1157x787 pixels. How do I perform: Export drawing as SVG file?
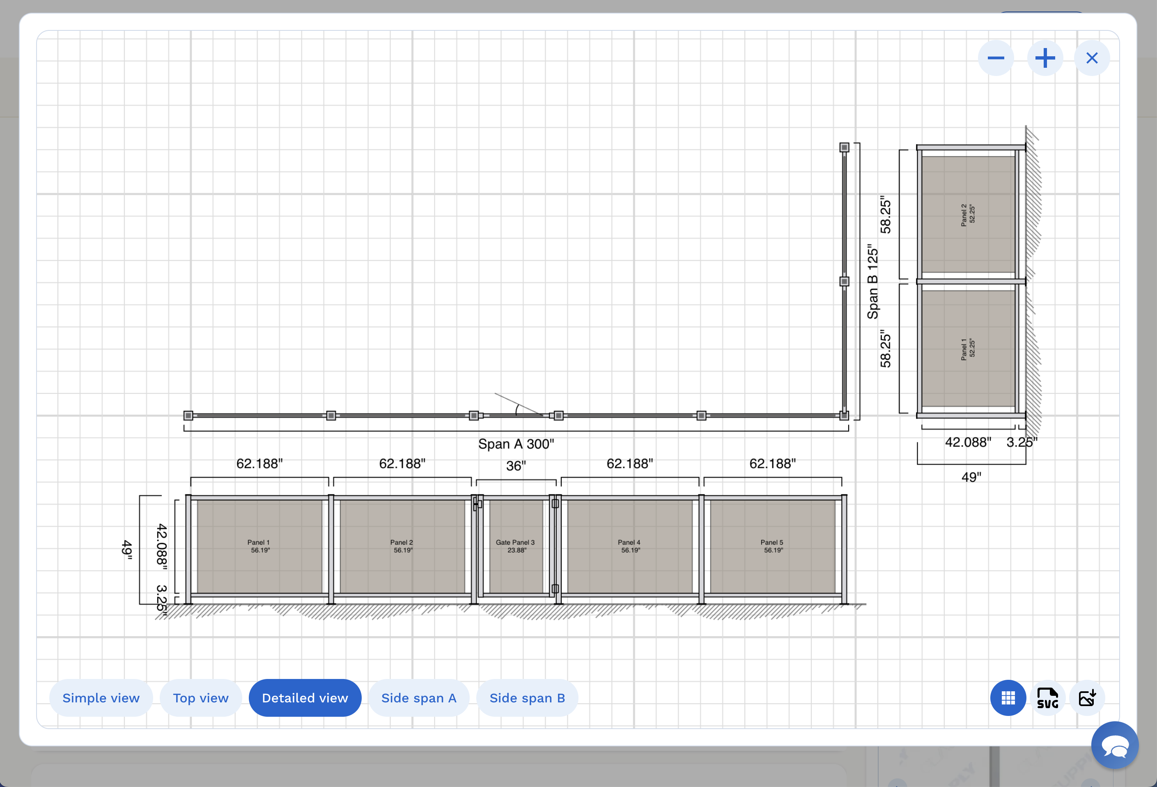[x=1047, y=698]
